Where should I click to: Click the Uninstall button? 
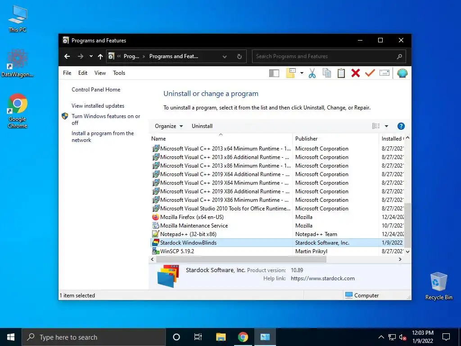tap(202, 126)
